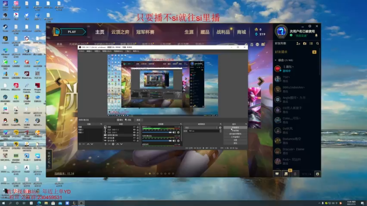Open Sources dock header menu icon
The width and height of the screenshot is (367, 206).
click(x=139, y=124)
